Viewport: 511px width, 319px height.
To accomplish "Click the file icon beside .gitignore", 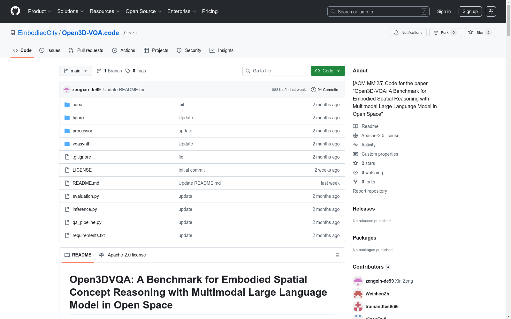I will click(x=67, y=157).
